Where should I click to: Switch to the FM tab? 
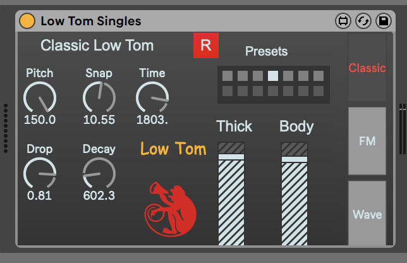367,141
